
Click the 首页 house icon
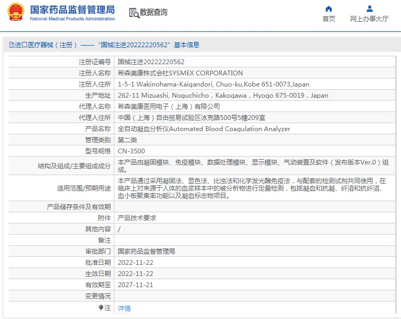coord(329,8)
